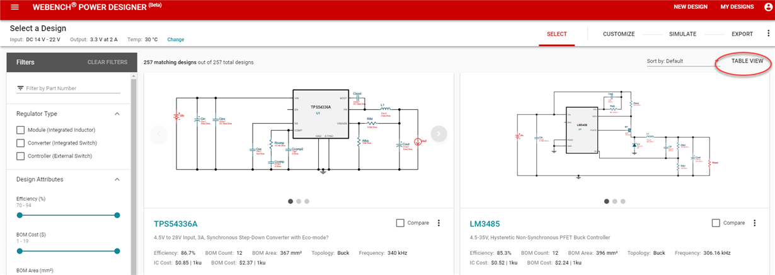
Task: Click the CLEAR FILTERS button
Action: pyautogui.click(x=107, y=62)
